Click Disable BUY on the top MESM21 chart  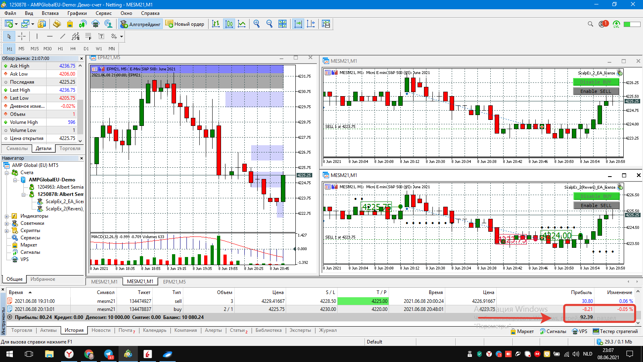(596, 82)
